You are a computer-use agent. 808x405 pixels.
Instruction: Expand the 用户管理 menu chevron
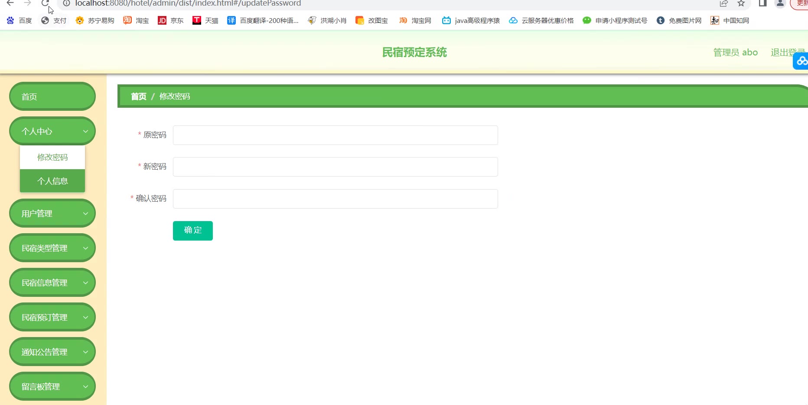pos(85,213)
